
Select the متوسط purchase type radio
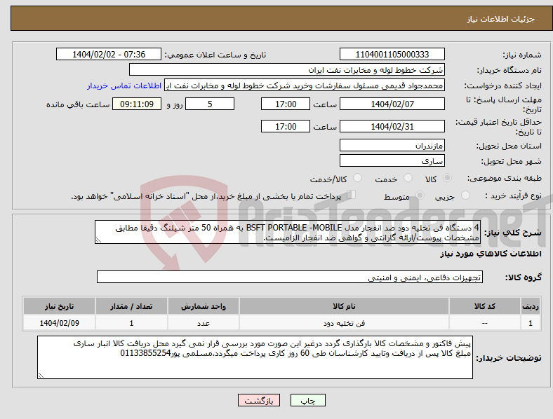[420, 195]
